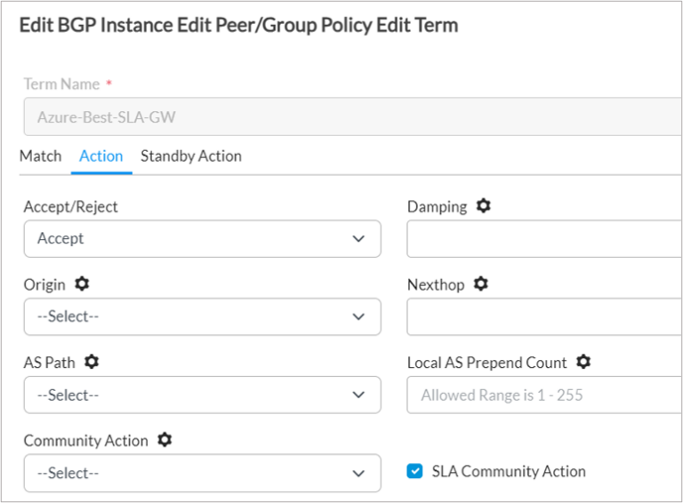Expand the Accept/Reject dropdown
Image resolution: width=683 pixels, height=503 pixels.
(202, 238)
